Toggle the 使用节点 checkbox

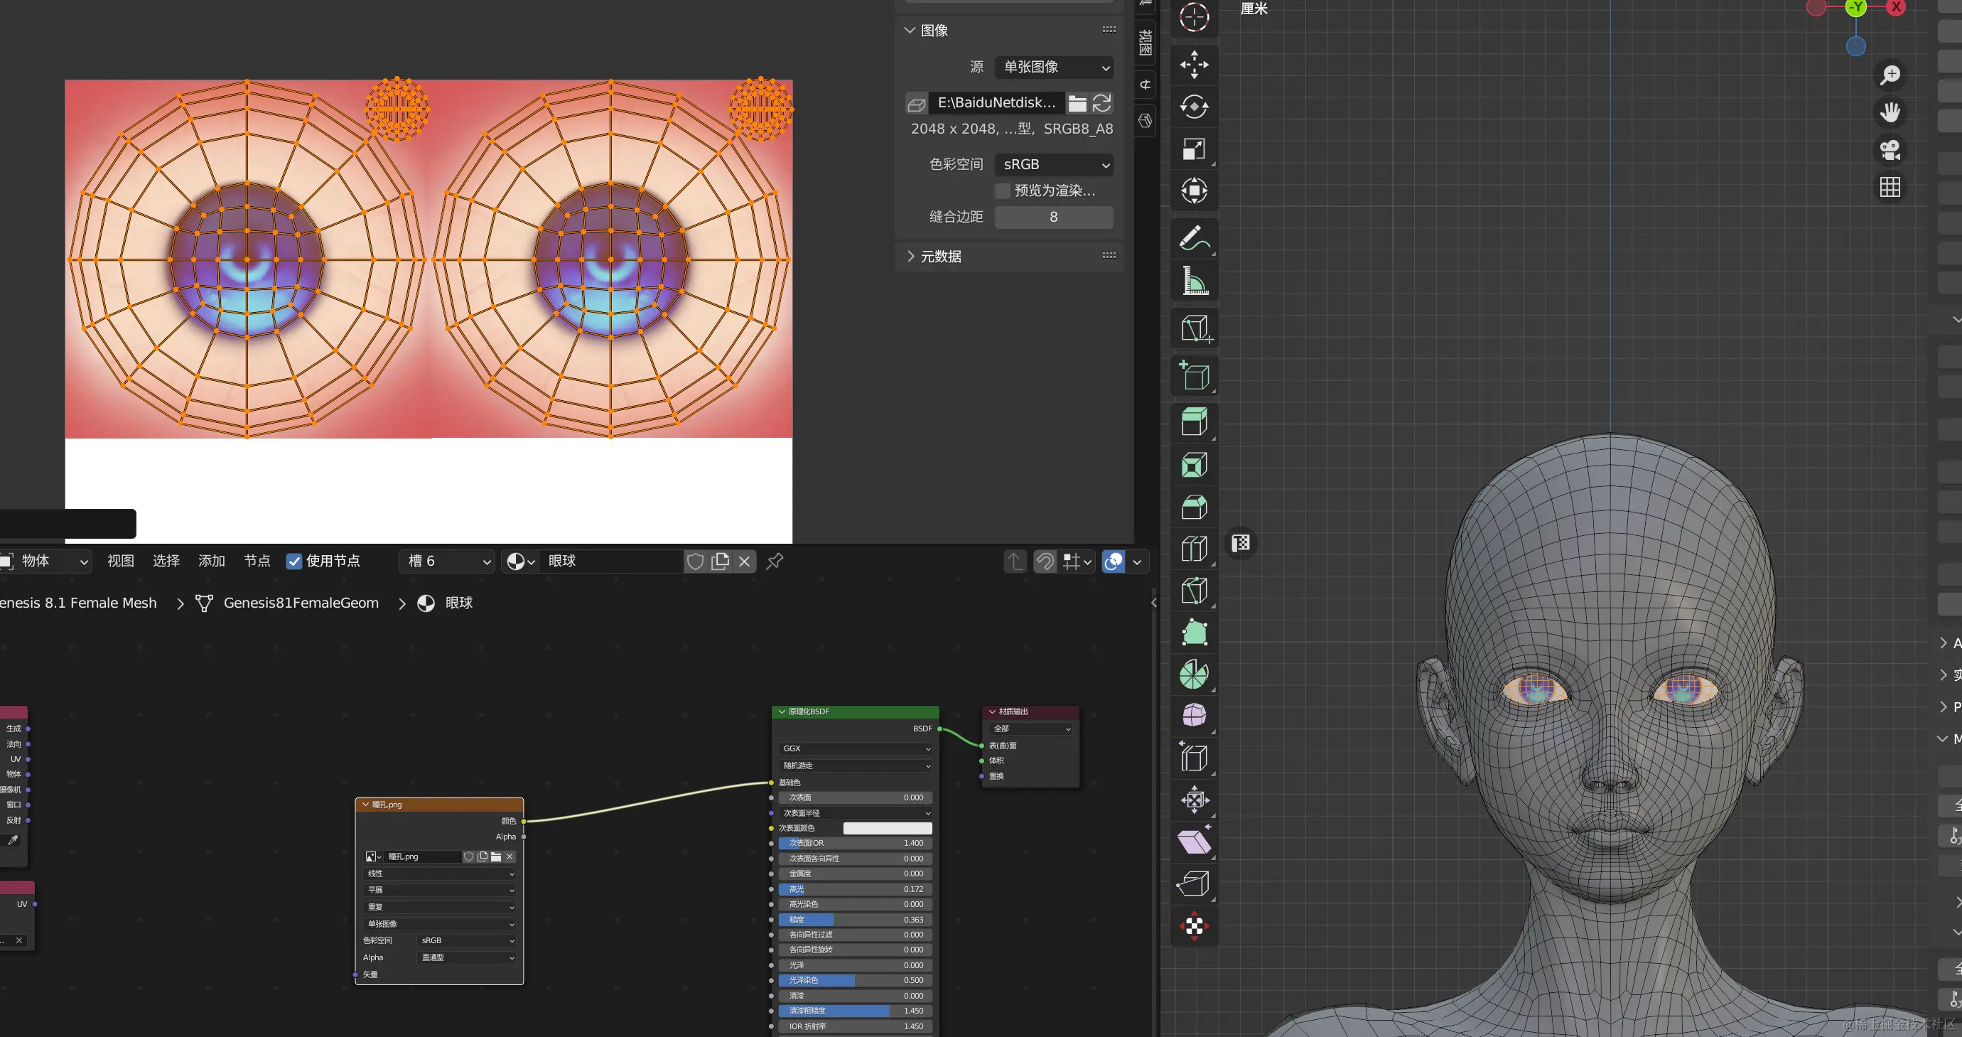click(x=294, y=562)
